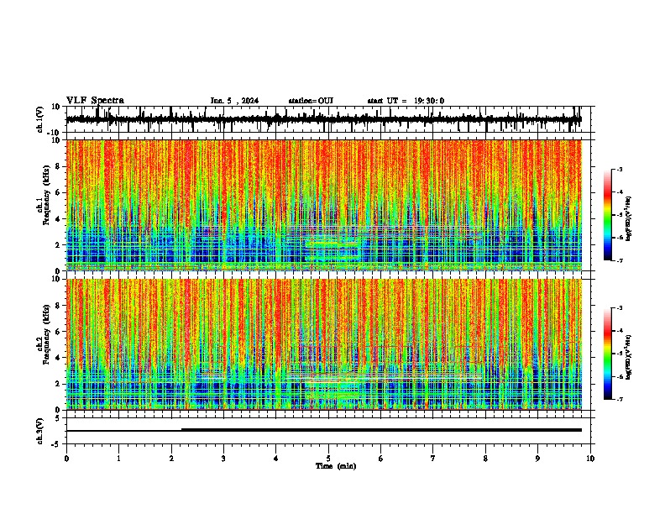Click time axis tick label 2
The image size is (665, 514).
tap(171, 459)
